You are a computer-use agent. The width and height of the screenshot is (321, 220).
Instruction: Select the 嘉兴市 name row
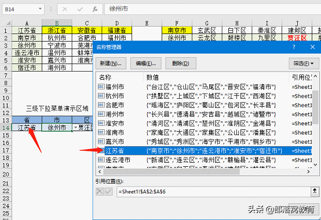click(204, 141)
